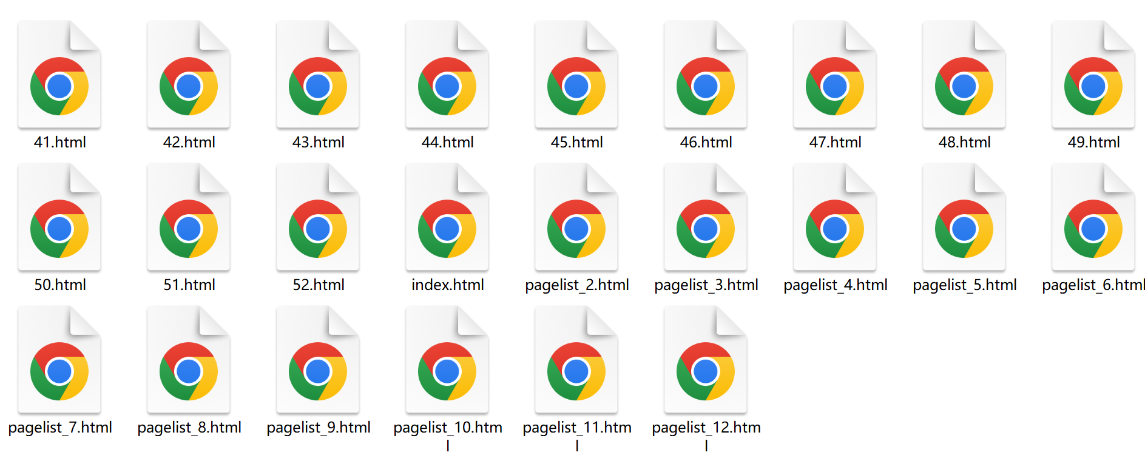This screenshot has height=475, width=1145.
Task: Click the file name text pagelist_12.html
Action: pyautogui.click(x=706, y=436)
